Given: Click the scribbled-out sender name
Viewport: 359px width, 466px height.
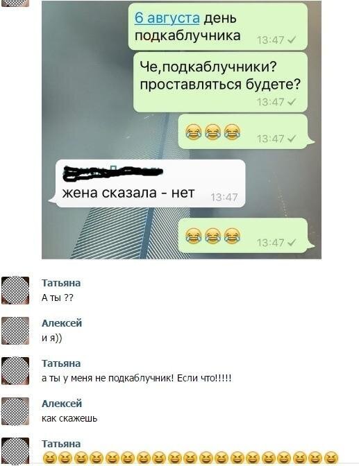Looking at the screenshot, I should (x=112, y=173).
